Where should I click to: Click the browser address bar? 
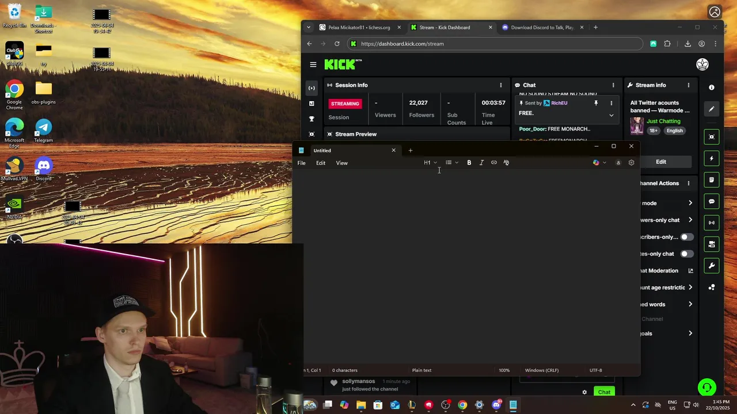point(495,44)
